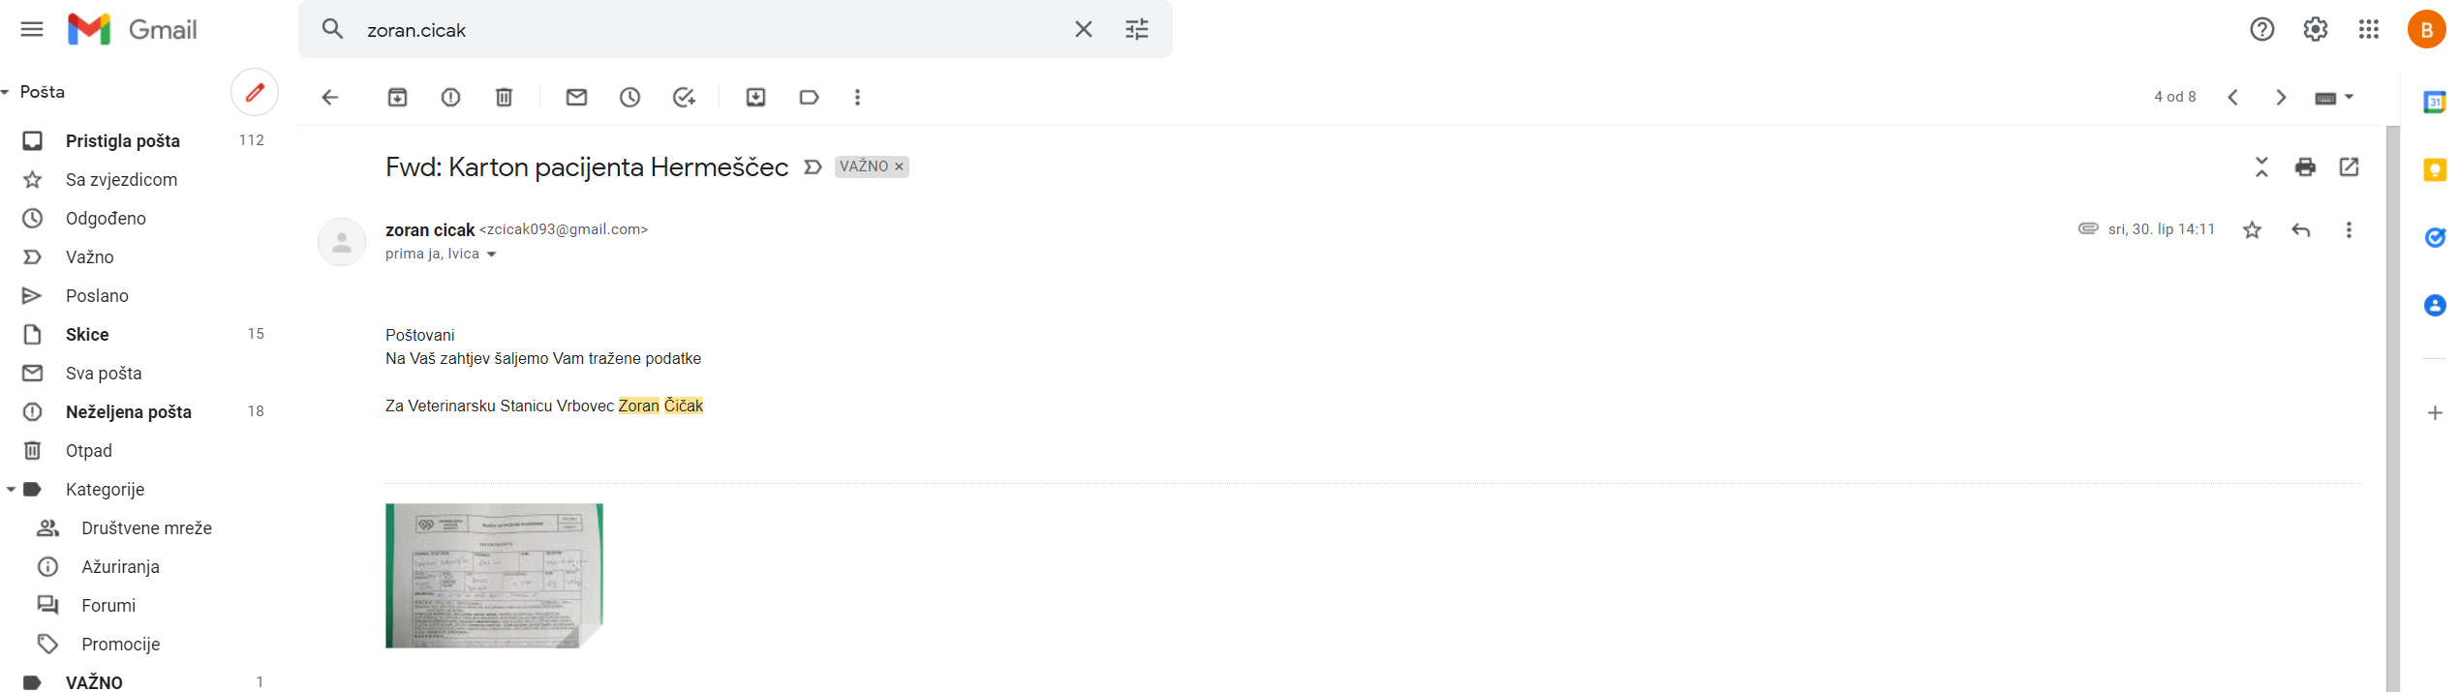The image size is (2459, 692).
Task: Open the main menu hamburger icon
Action: 32,29
